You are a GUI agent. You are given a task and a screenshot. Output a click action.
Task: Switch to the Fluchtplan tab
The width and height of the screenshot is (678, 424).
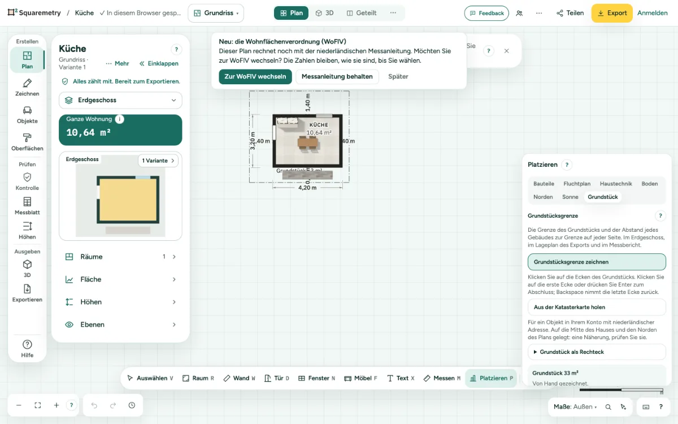[577, 184]
